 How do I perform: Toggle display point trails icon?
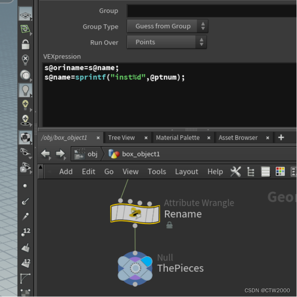click(x=25, y=217)
